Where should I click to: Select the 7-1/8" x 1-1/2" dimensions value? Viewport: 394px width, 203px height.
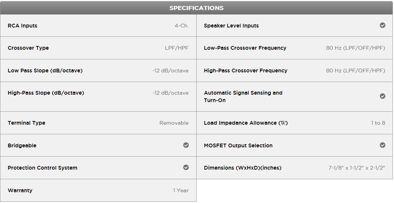tap(357, 168)
